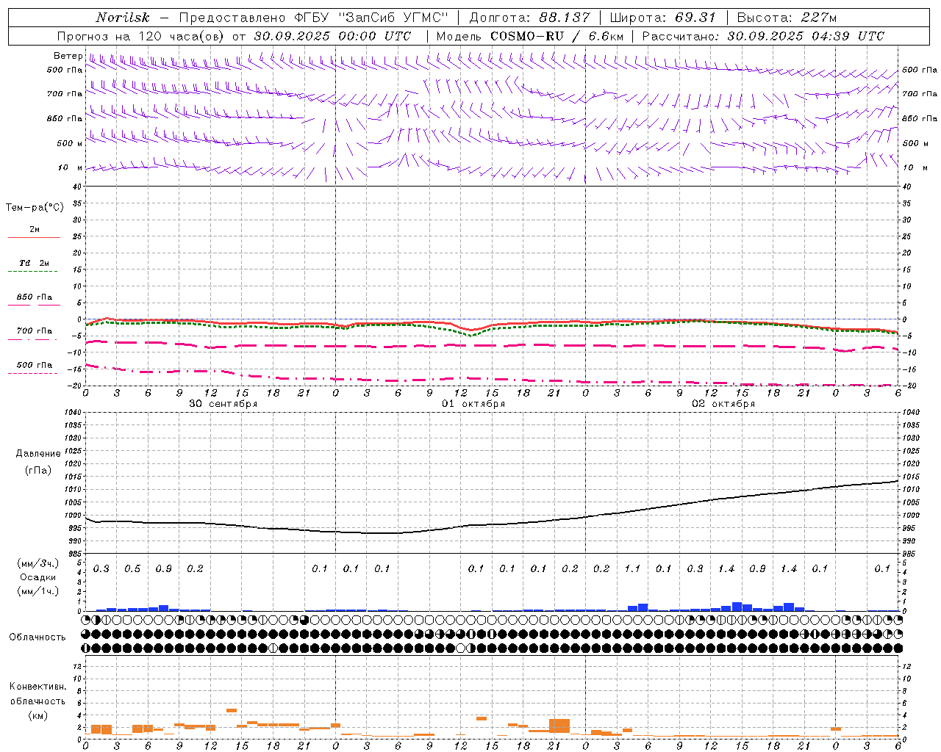Click the 'Долгота: 88.137' longitude value
The height and width of the screenshot is (752, 941).
529,18
